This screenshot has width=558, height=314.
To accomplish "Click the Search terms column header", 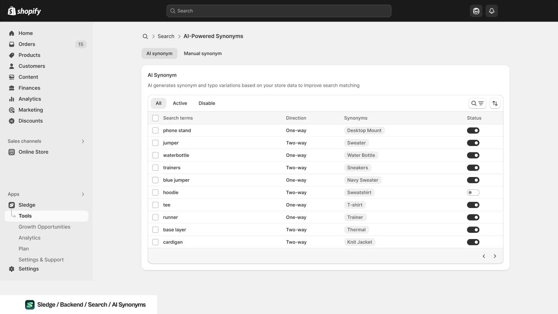I will [x=178, y=118].
